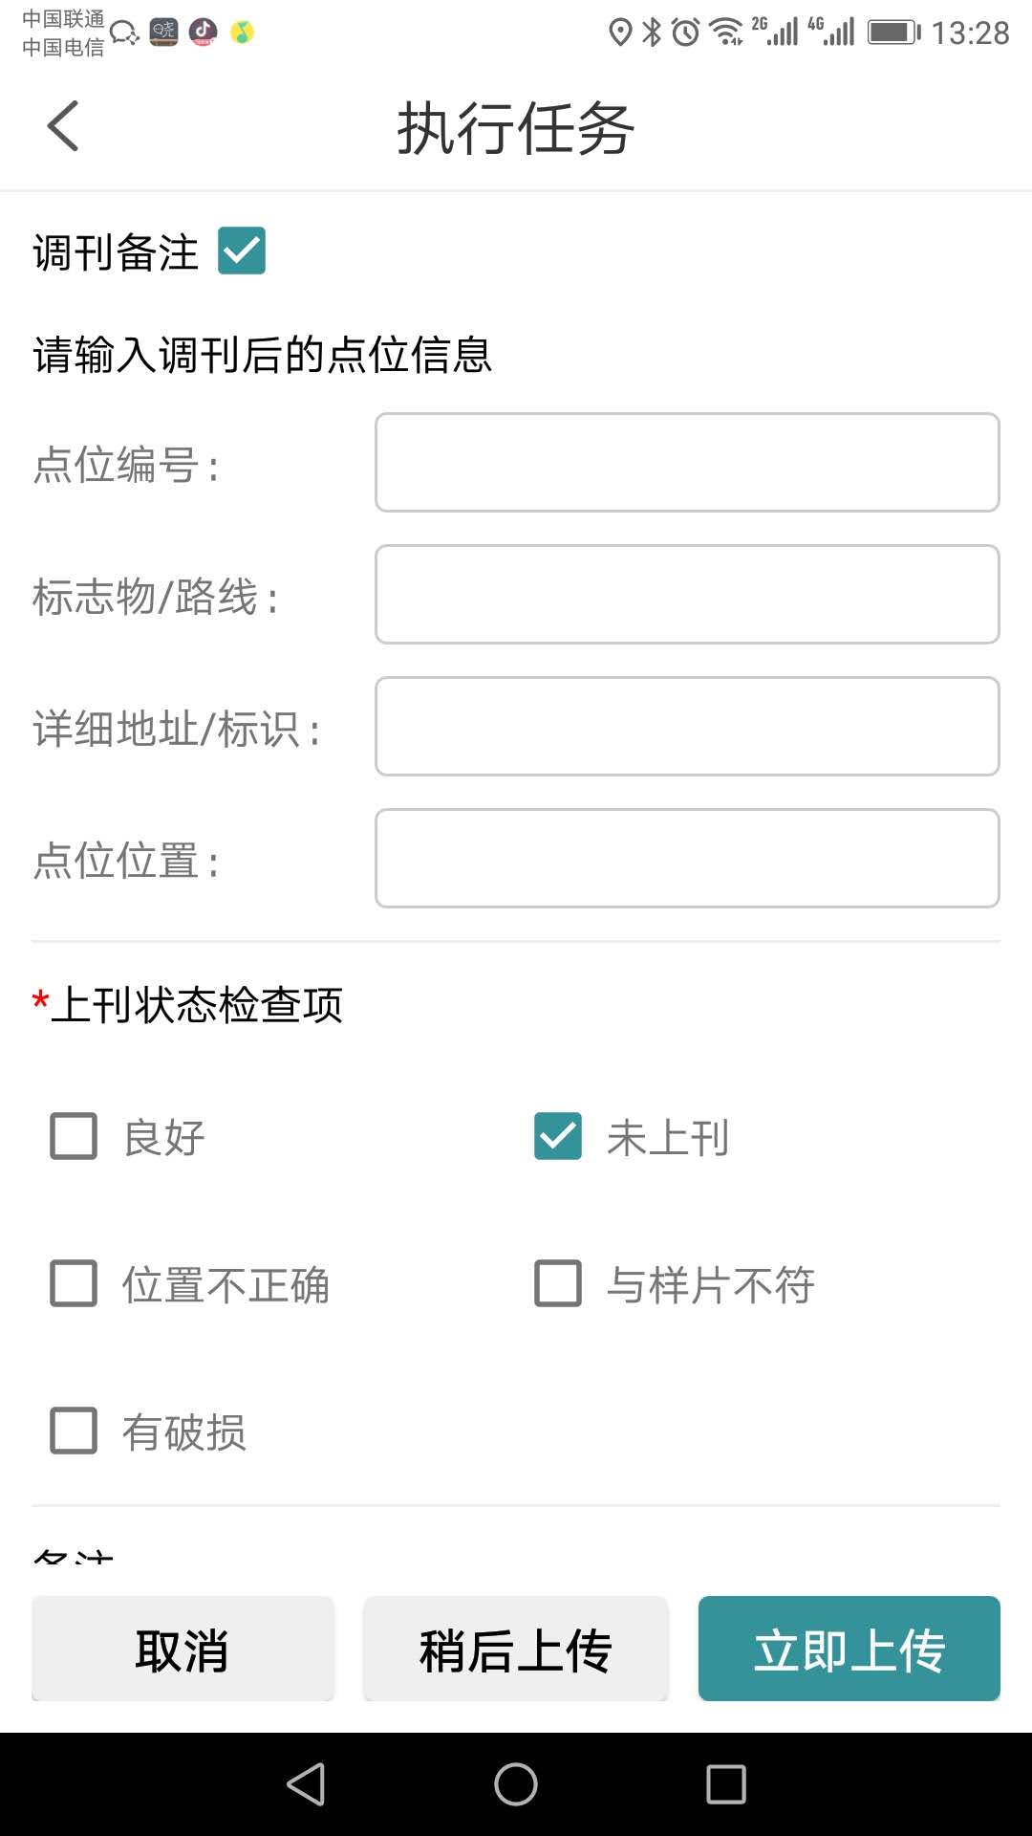Screen dimensions: 1032x1836
Task: Select the 位置不正确 checkbox
Action: (x=74, y=1283)
